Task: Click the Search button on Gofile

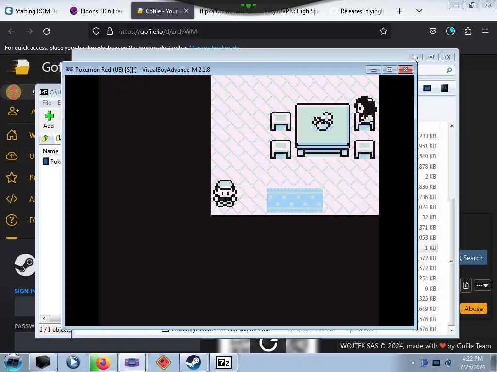Action: [x=473, y=258]
